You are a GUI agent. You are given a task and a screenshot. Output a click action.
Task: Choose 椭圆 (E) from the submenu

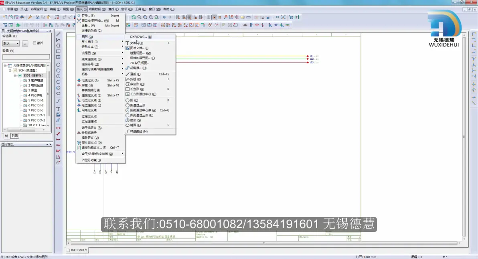(150, 125)
